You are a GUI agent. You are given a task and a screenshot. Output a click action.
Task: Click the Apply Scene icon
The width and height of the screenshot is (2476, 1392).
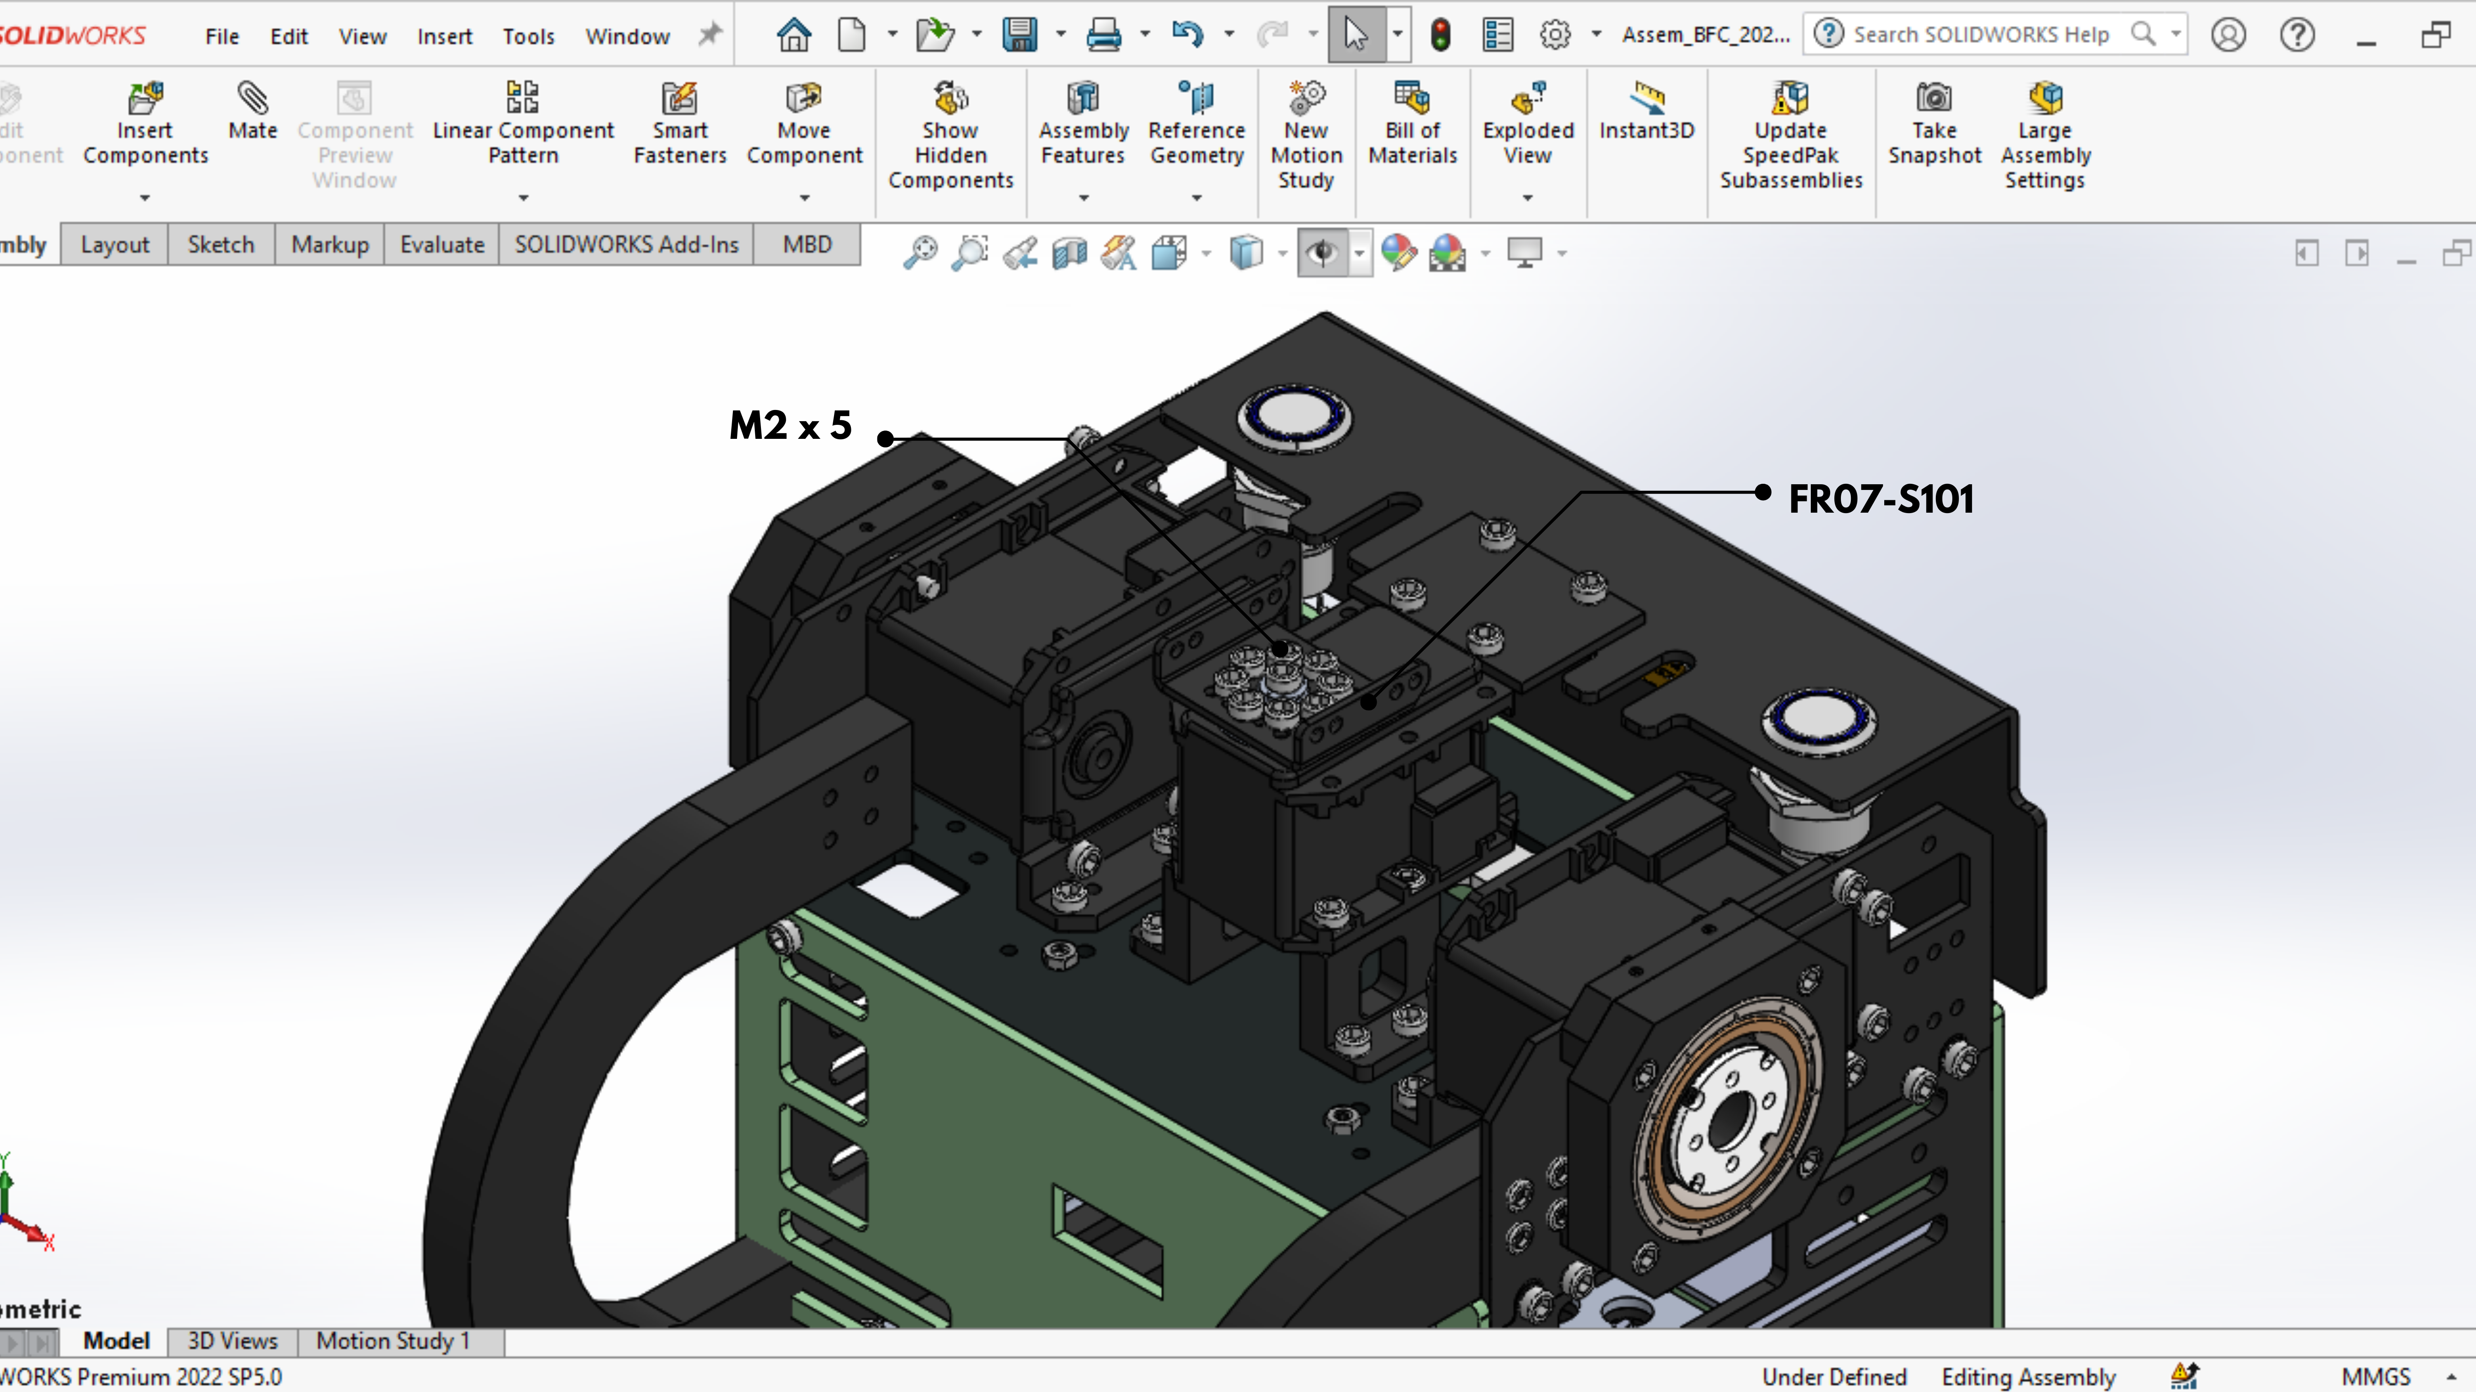click(1448, 253)
